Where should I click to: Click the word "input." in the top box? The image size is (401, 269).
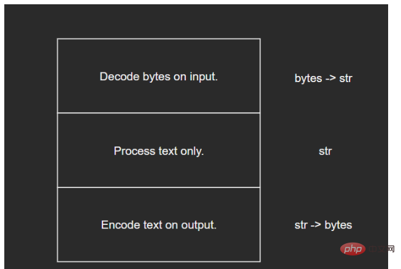pos(204,77)
